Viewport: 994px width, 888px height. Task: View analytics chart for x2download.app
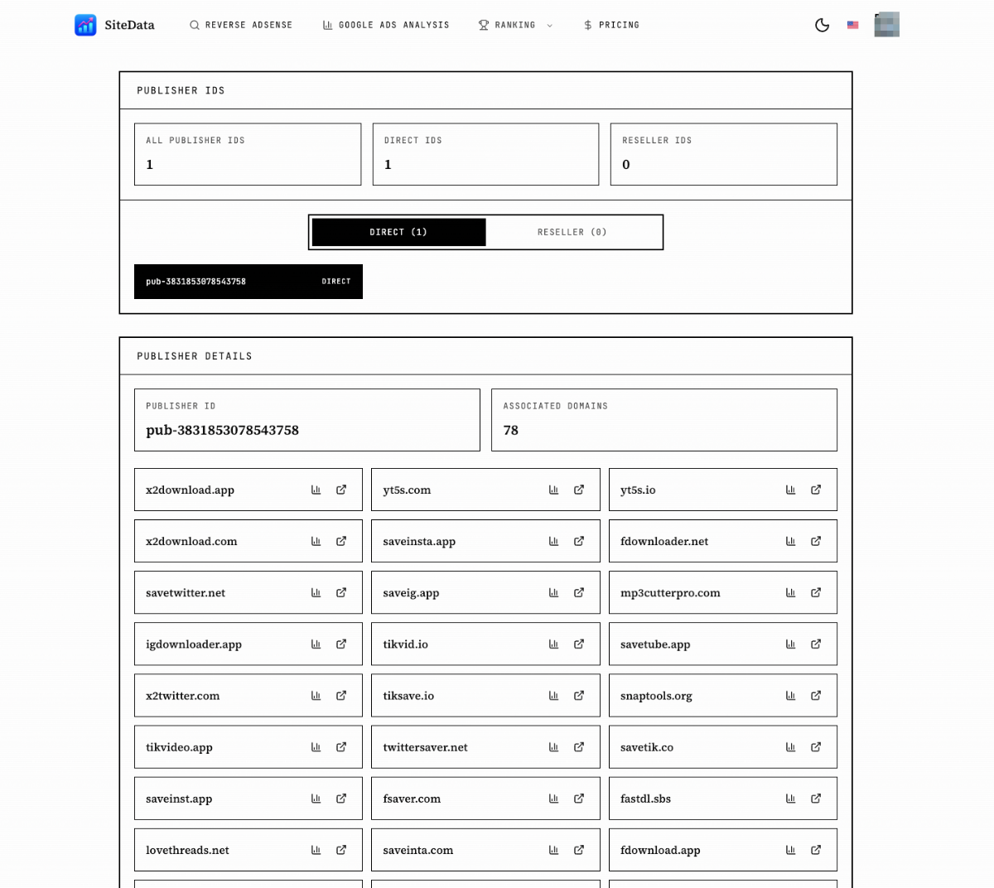pos(316,490)
